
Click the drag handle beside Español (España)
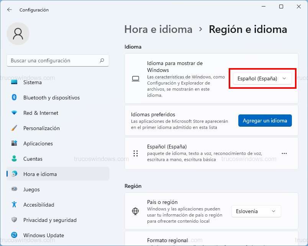[135, 153]
